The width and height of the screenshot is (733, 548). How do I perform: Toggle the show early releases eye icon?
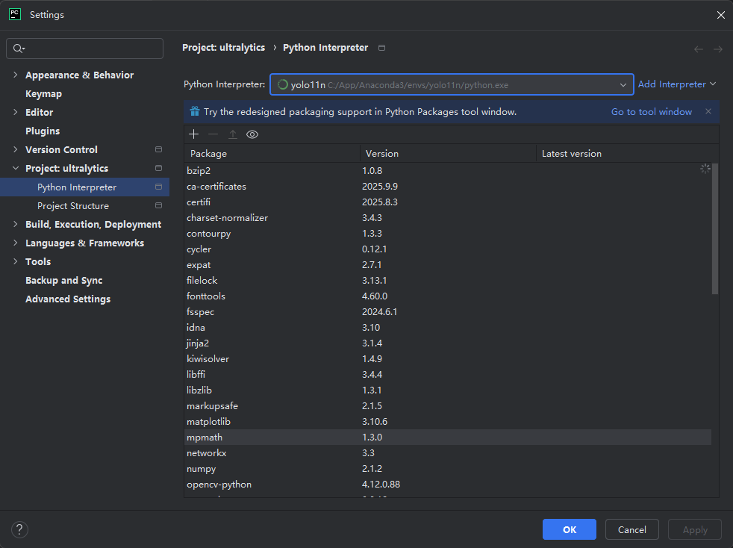[x=252, y=134]
